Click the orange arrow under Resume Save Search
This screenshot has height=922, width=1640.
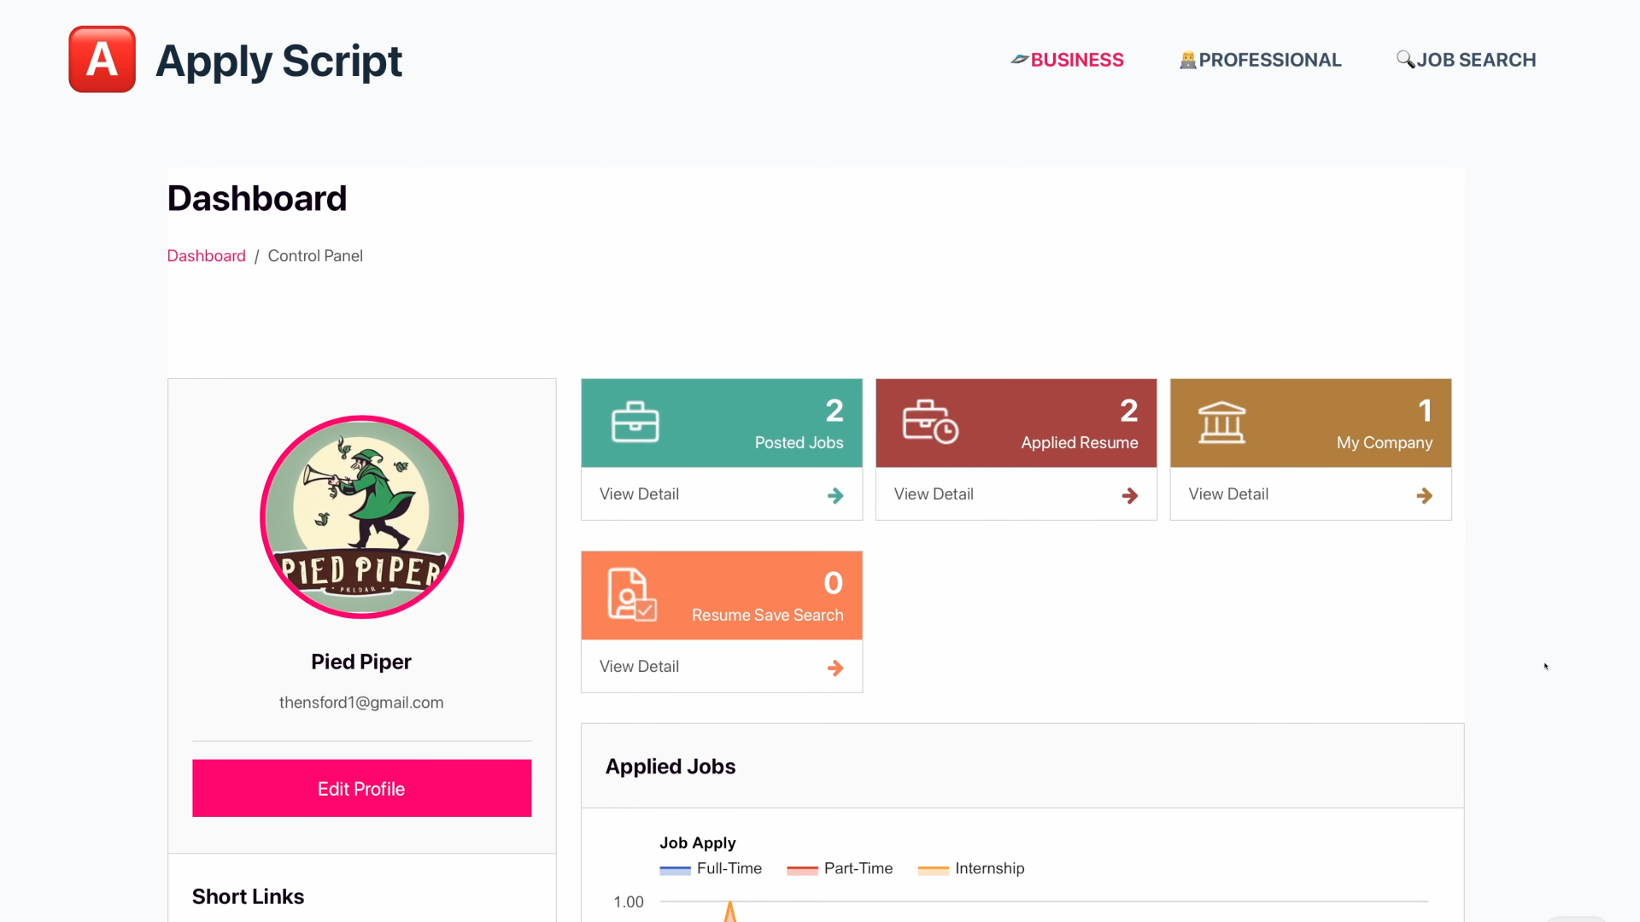(835, 668)
